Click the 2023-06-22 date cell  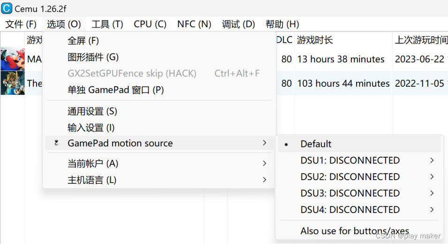coord(419,59)
